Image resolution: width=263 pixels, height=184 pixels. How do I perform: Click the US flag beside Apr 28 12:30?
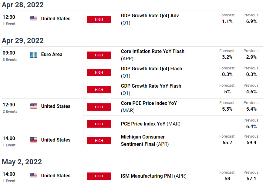34,18
